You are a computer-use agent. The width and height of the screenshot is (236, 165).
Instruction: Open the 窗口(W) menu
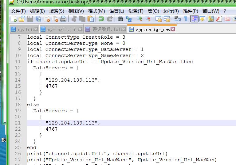click(211, 11)
